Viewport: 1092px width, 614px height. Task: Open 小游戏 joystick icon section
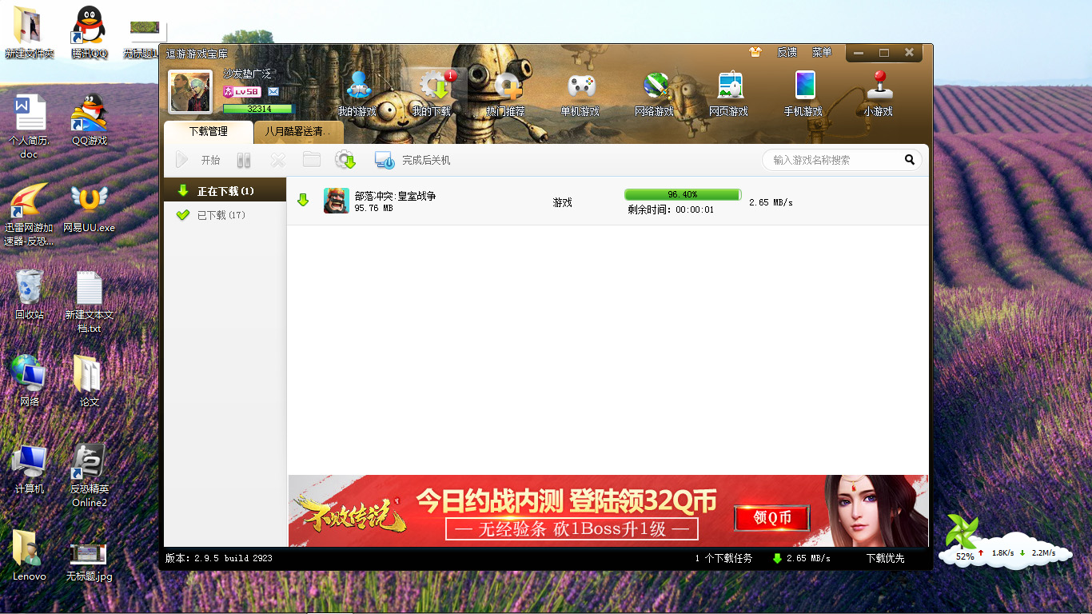878,95
